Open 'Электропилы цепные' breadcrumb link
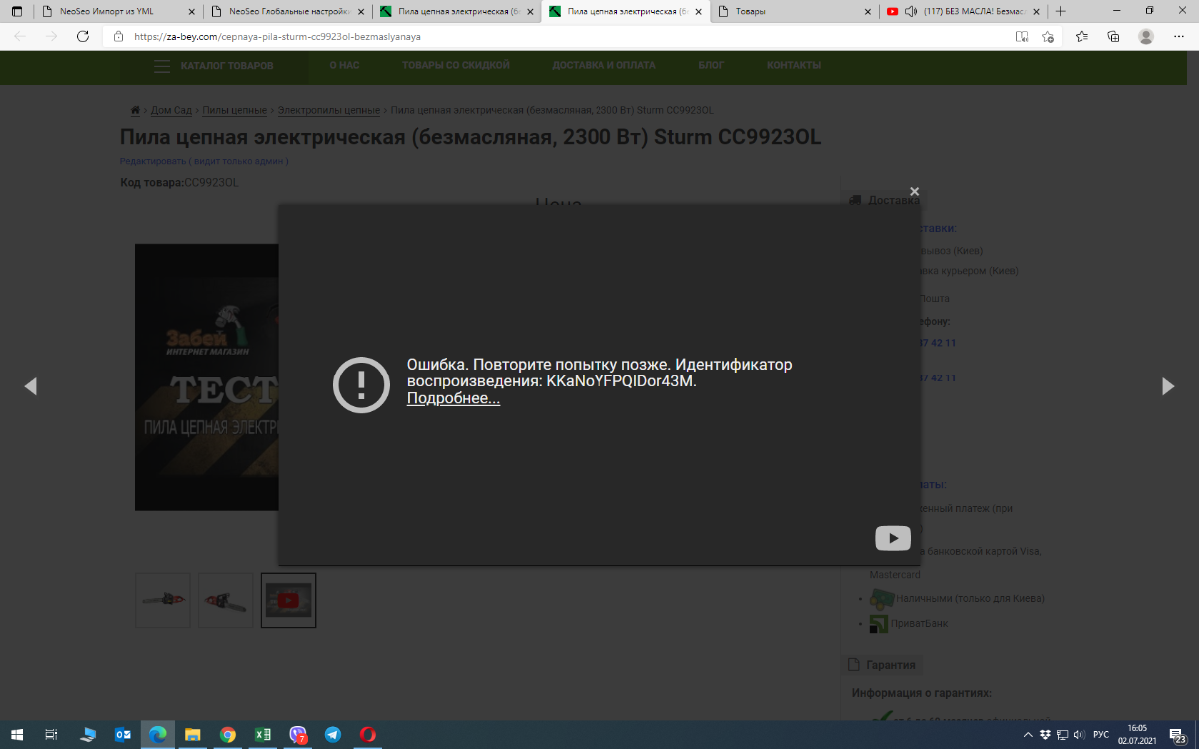 329,110
